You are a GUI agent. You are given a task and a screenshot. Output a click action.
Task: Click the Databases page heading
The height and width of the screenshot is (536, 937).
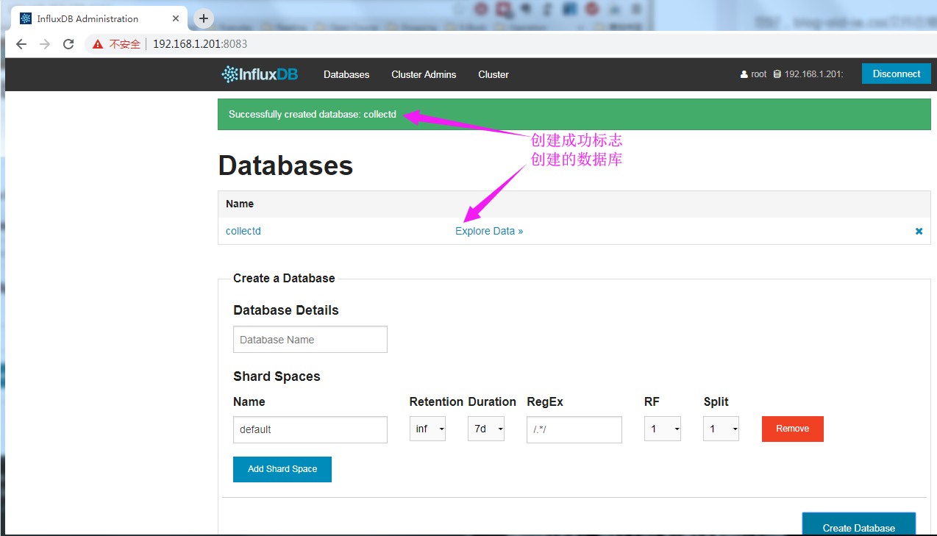click(x=285, y=165)
